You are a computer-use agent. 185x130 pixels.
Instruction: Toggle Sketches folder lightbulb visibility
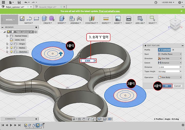tap(11, 52)
